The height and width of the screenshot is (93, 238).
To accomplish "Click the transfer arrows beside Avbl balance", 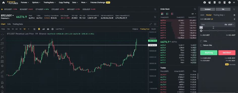I will coord(212,19).
